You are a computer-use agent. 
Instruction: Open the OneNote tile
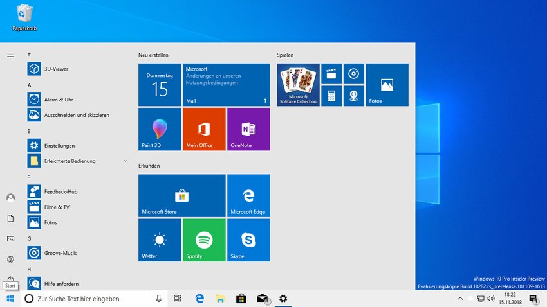[248, 129]
